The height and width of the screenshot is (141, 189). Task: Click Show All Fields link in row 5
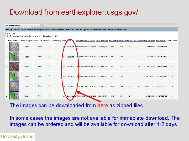point(40,86)
